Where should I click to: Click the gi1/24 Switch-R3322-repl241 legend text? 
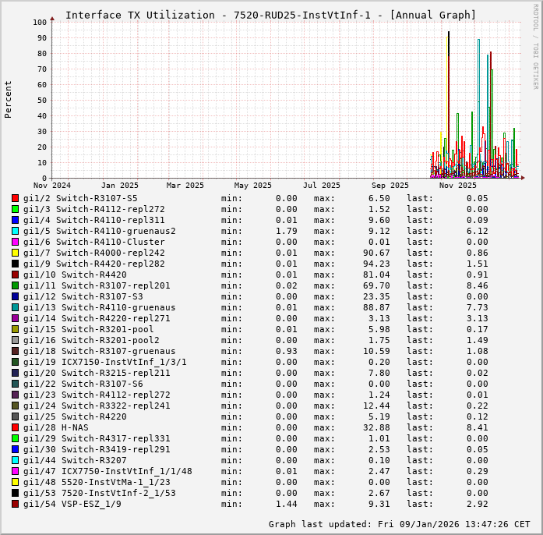(x=97, y=406)
